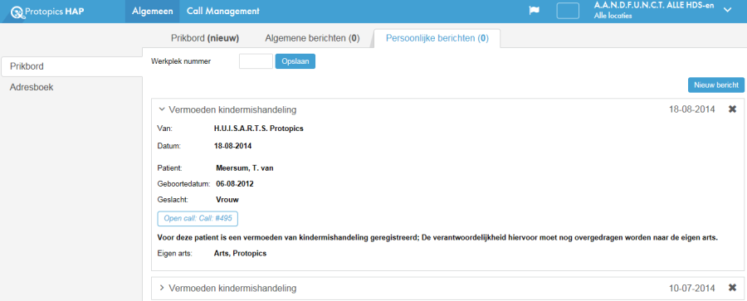
Task: Click the Geslacht value Vrouw
Action: point(227,200)
